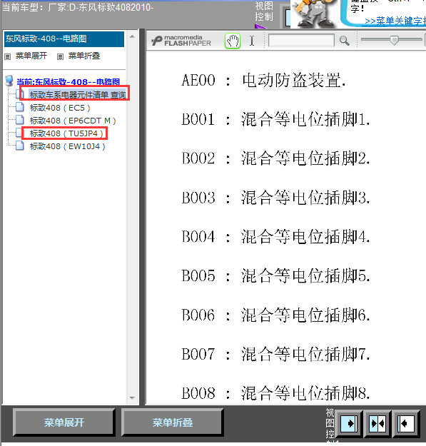Click the B001 : 混合等电位插脚1 line
This screenshot has height=446, width=426.
(276, 119)
